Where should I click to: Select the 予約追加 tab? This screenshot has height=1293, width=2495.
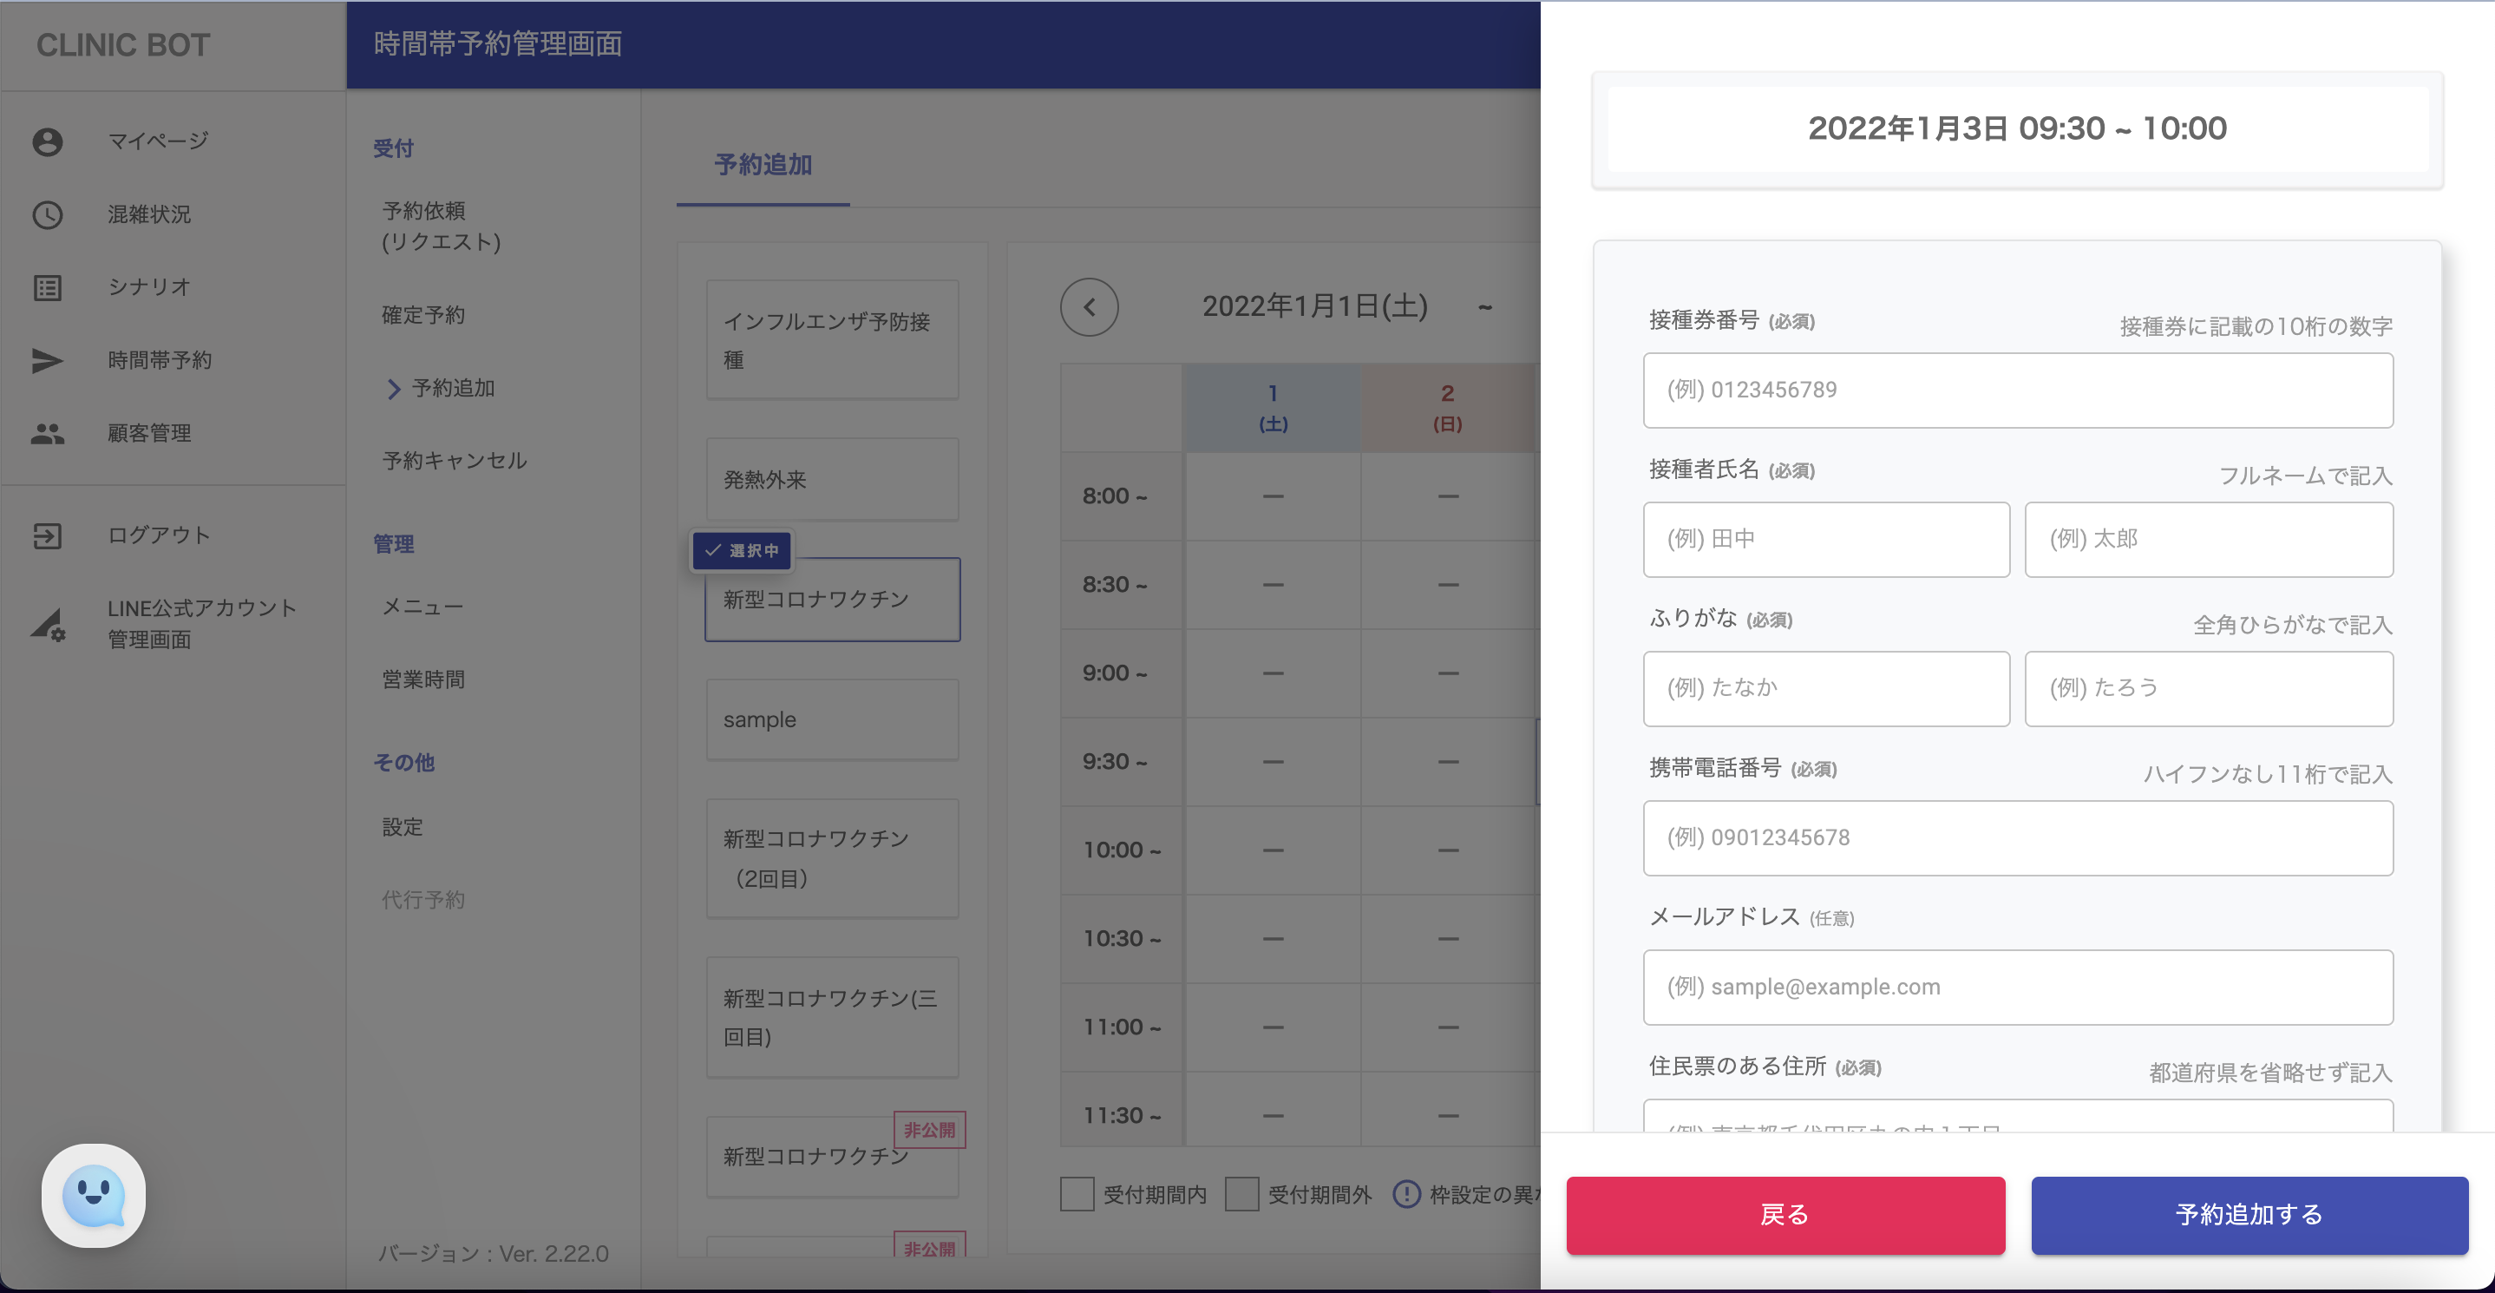pyautogui.click(x=763, y=165)
